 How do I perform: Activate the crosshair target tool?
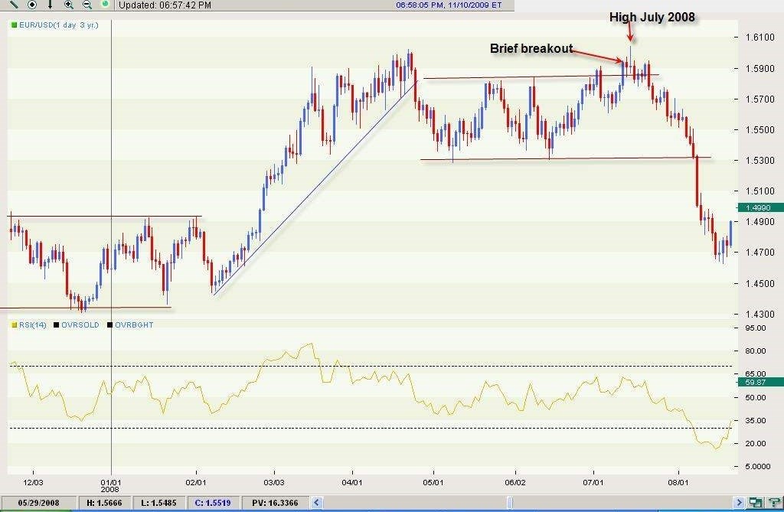tap(32, 5)
